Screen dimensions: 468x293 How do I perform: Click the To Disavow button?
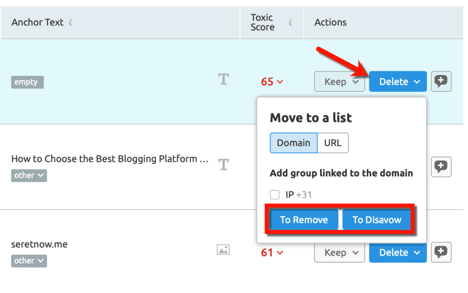[x=377, y=219]
